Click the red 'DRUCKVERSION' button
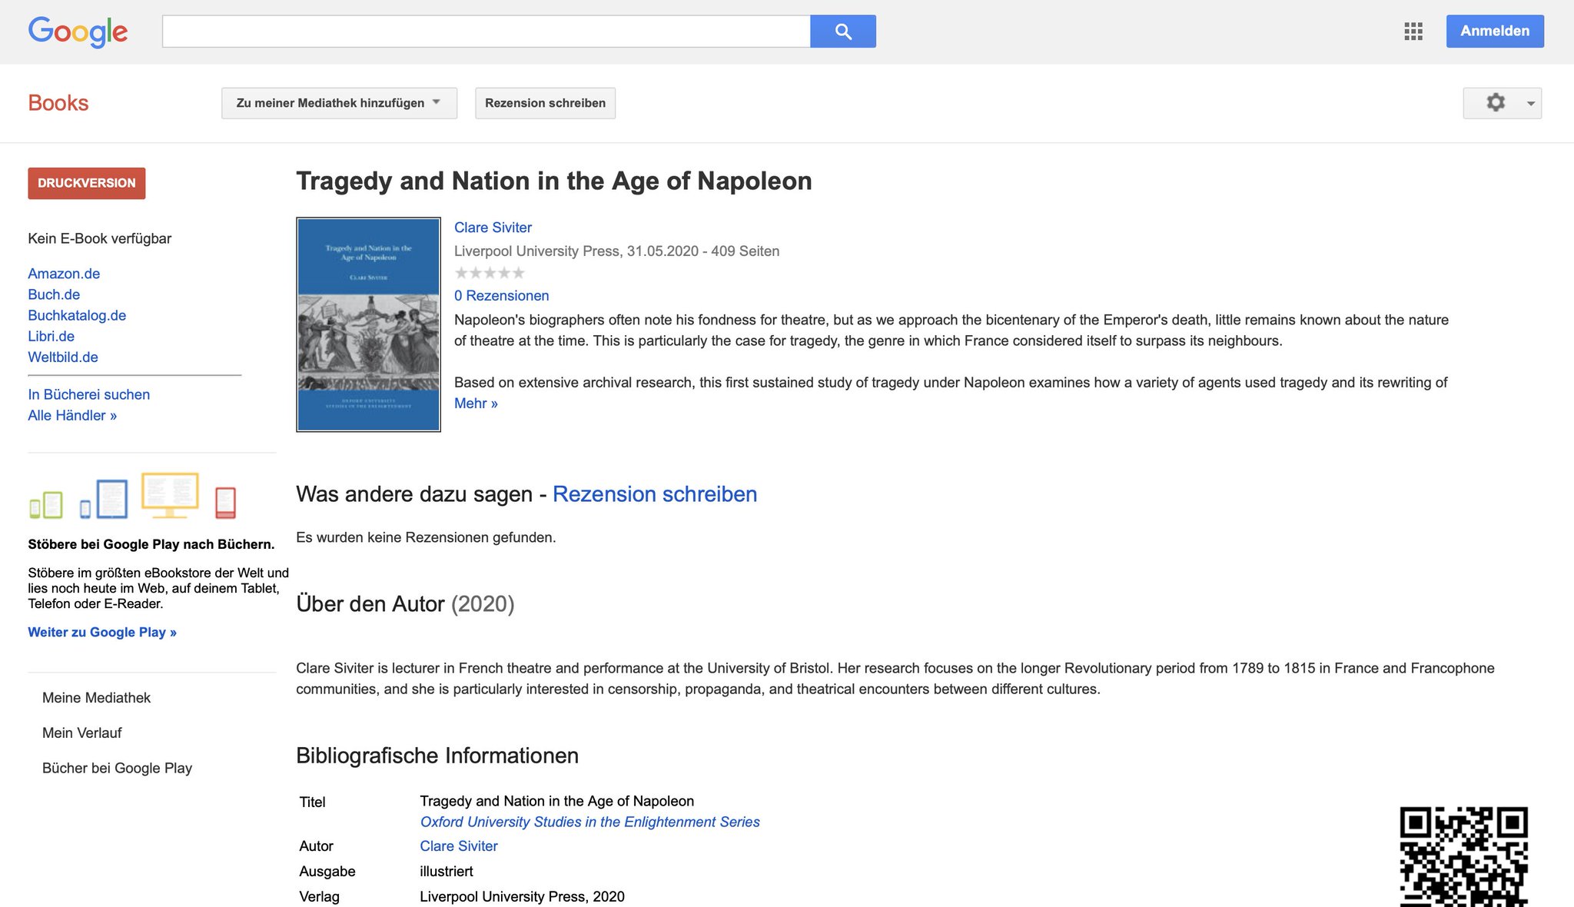 [86, 184]
